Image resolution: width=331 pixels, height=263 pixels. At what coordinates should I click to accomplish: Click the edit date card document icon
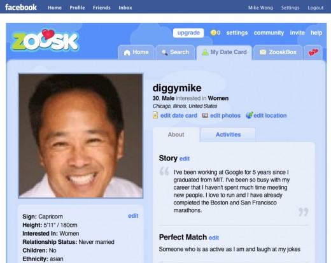(155, 115)
